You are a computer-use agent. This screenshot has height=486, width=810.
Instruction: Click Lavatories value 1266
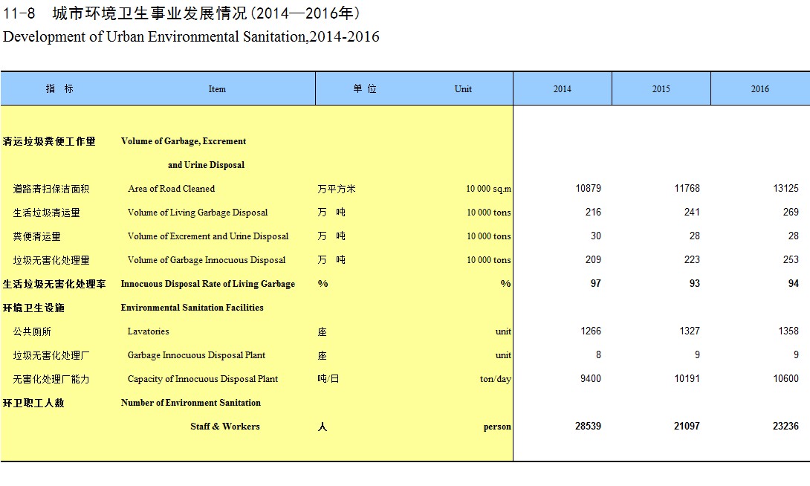[591, 331]
